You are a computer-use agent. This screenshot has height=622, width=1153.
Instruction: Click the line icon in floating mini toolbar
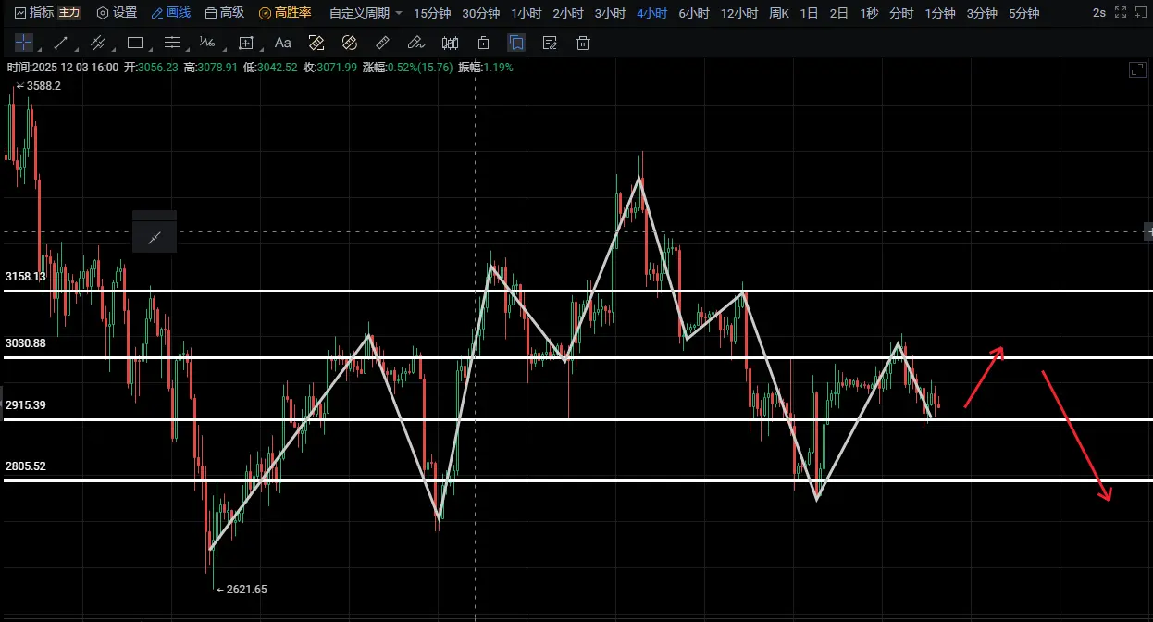click(x=155, y=238)
